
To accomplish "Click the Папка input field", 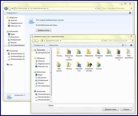I will [x=93, y=105].
